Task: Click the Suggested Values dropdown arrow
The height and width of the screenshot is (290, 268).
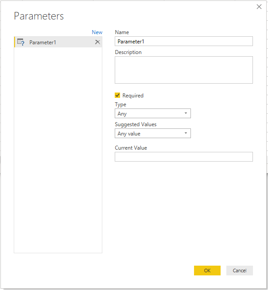Action: tap(186, 133)
